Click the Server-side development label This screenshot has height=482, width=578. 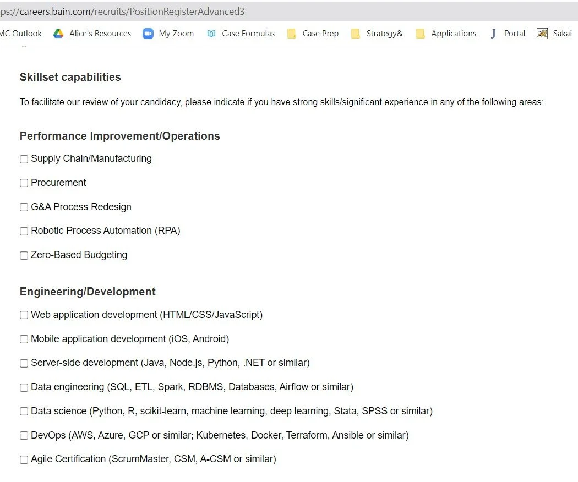170,363
